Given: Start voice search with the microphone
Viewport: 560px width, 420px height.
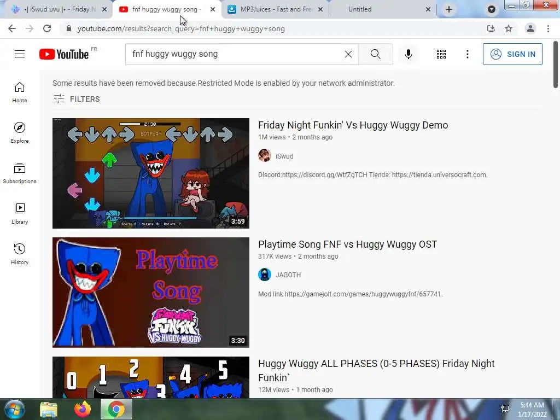Looking at the screenshot, I should click(x=408, y=54).
